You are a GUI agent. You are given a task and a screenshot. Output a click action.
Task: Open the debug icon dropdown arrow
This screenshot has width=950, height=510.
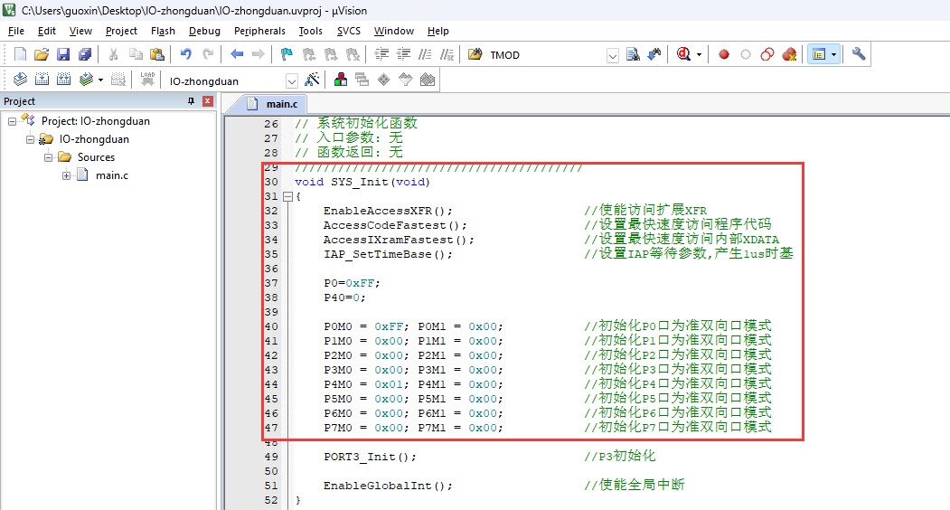[700, 54]
